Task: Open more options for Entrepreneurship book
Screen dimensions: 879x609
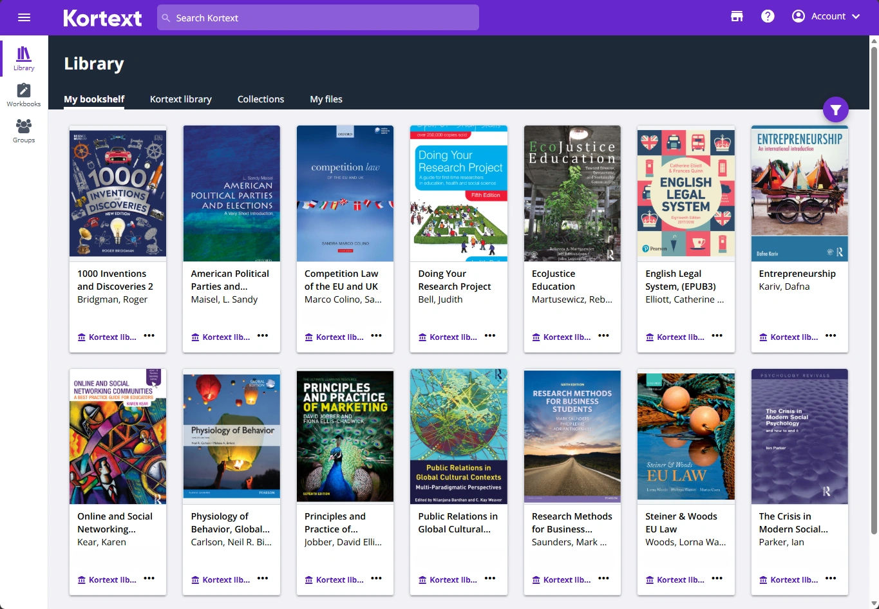Action: 831,336
